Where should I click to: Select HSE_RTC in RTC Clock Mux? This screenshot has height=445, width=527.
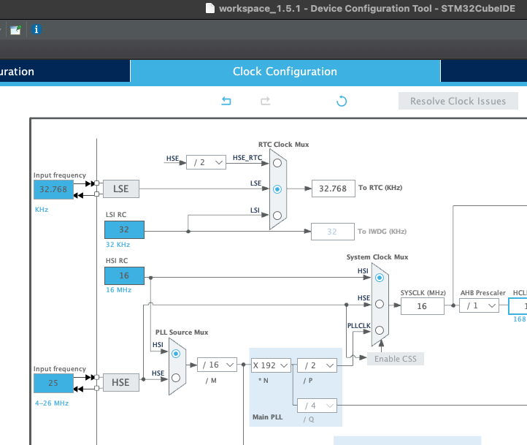tap(277, 163)
